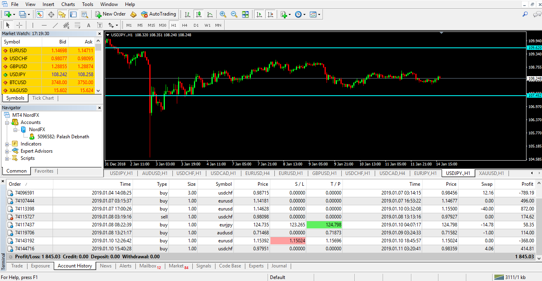Image resolution: width=542 pixels, height=281 pixels.
Task: Insert a Fibonacci retracement
Action: (78, 25)
